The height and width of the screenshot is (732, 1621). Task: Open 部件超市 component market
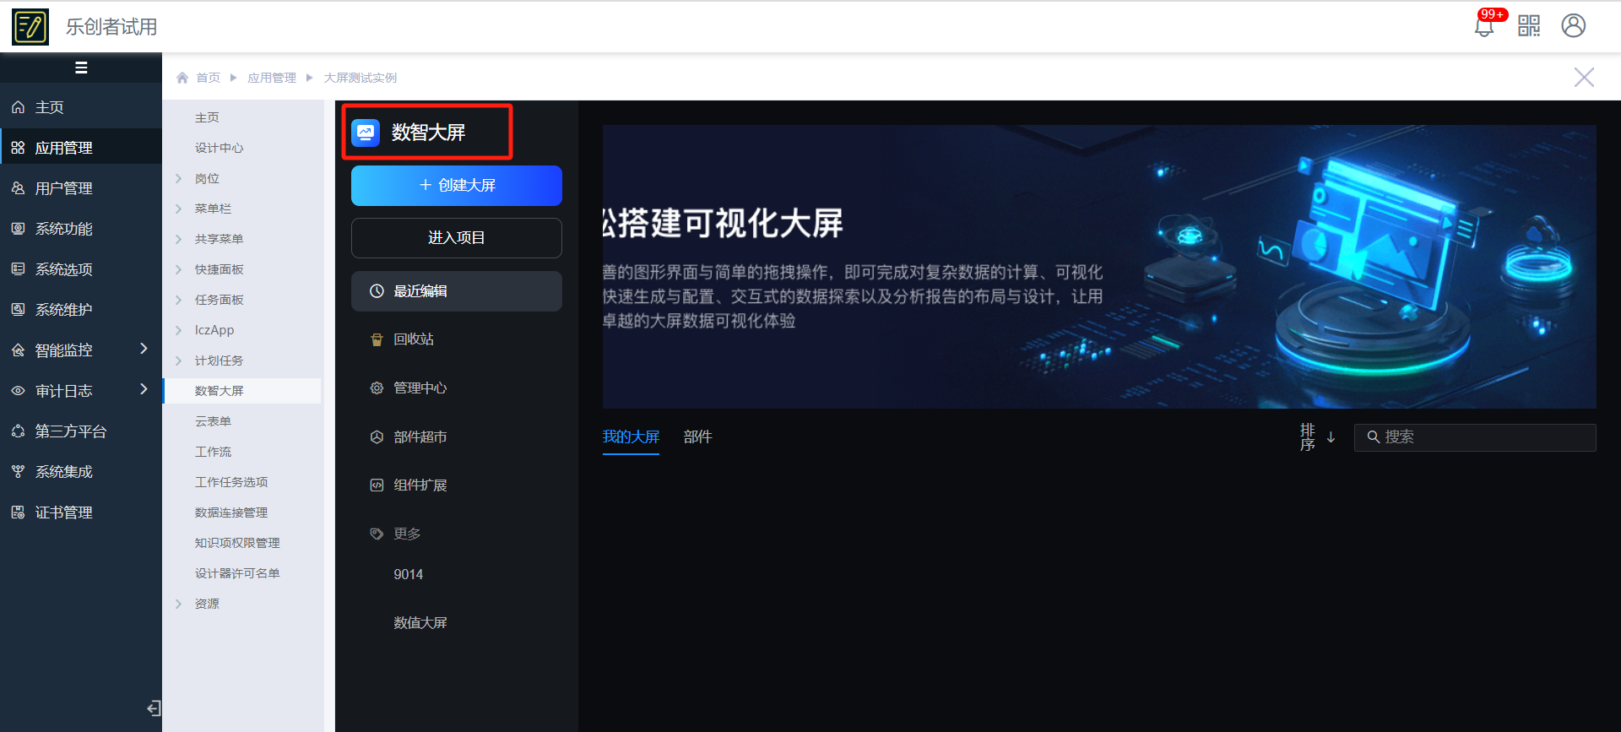coord(420,437)
